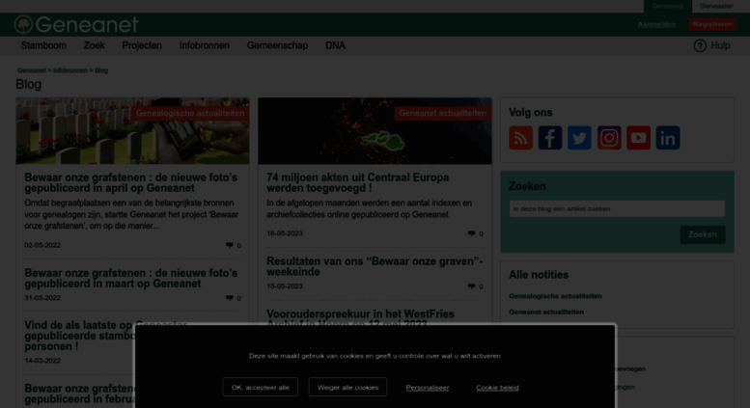
Task: Open article about new photos in maart
Action: 131,278
